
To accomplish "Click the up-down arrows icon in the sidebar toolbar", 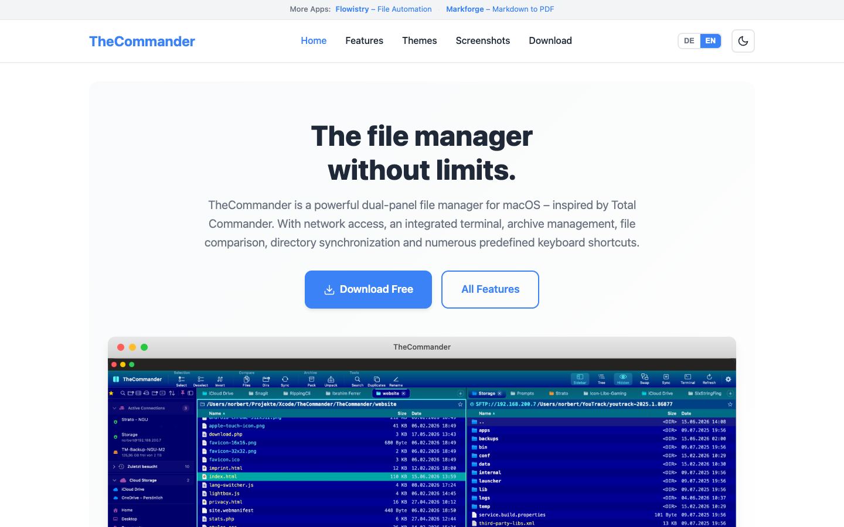I will click(172, 393).
